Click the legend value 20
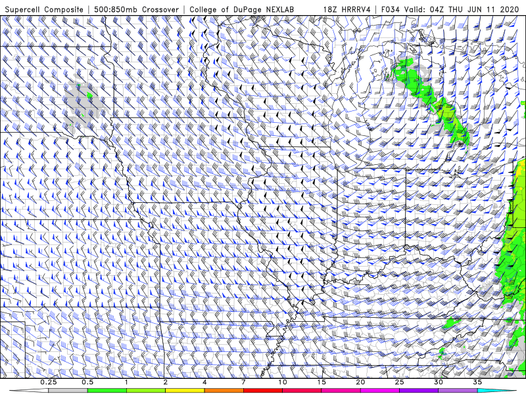The width and height of the screenshot is (526, 394). click(x=360, y=382)
